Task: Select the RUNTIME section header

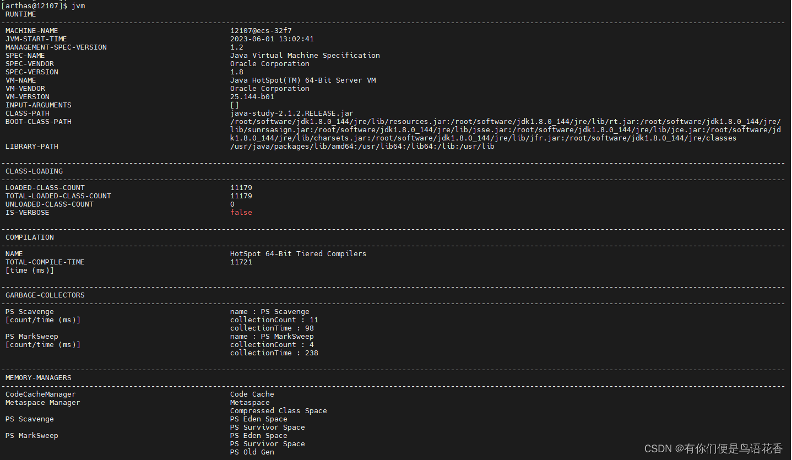Action: point(21,14)
